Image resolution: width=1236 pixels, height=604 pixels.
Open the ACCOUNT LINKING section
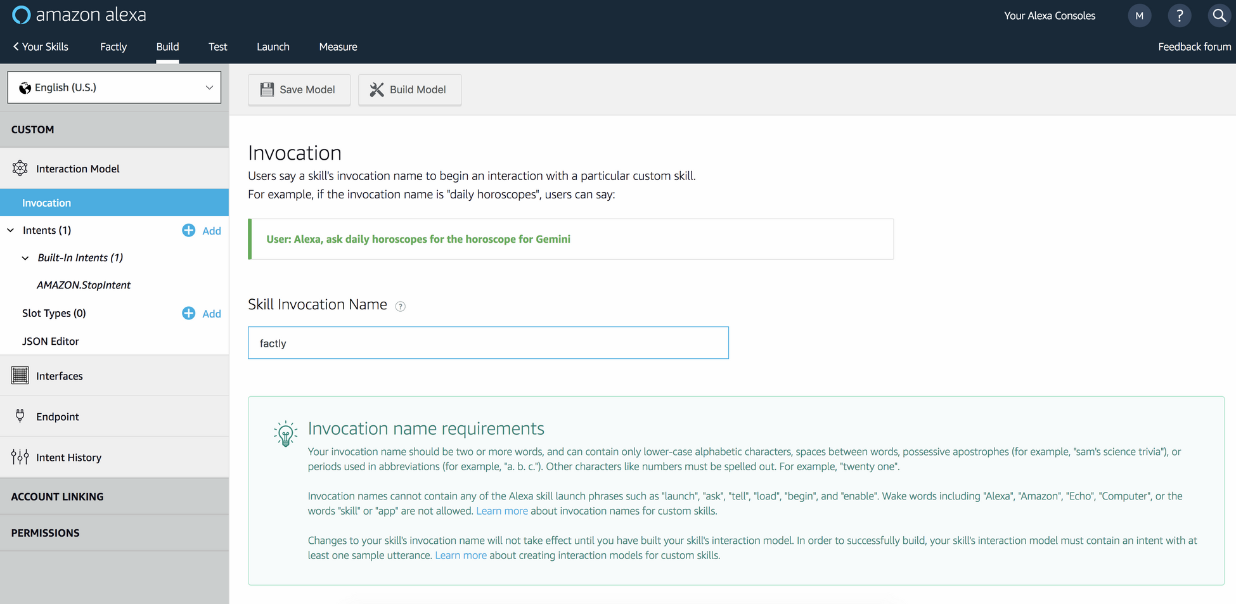point(114,496)
